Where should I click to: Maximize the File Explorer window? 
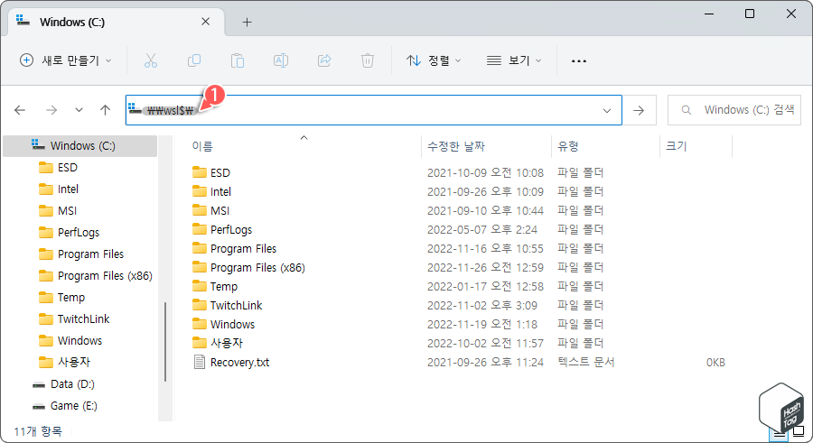click(750, 14)
